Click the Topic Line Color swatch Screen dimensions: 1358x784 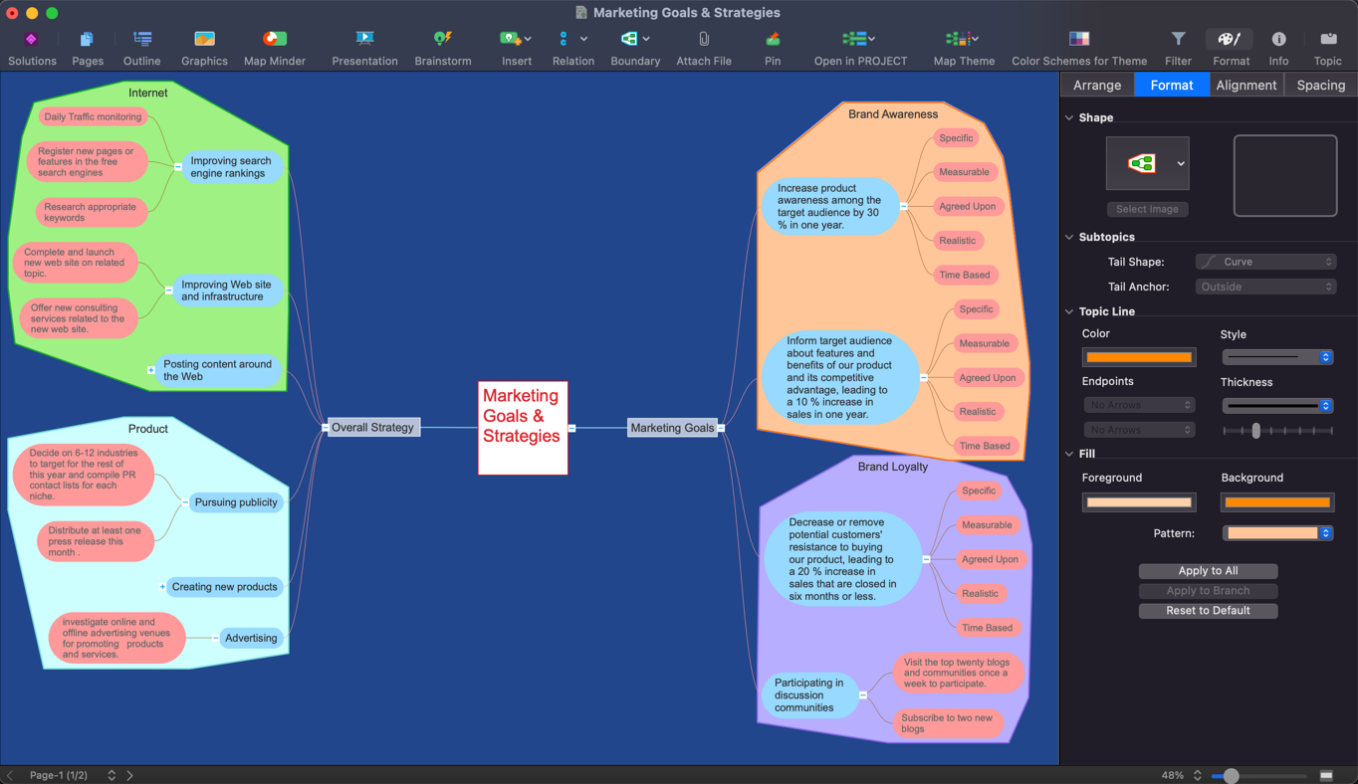coord(1139,357)
